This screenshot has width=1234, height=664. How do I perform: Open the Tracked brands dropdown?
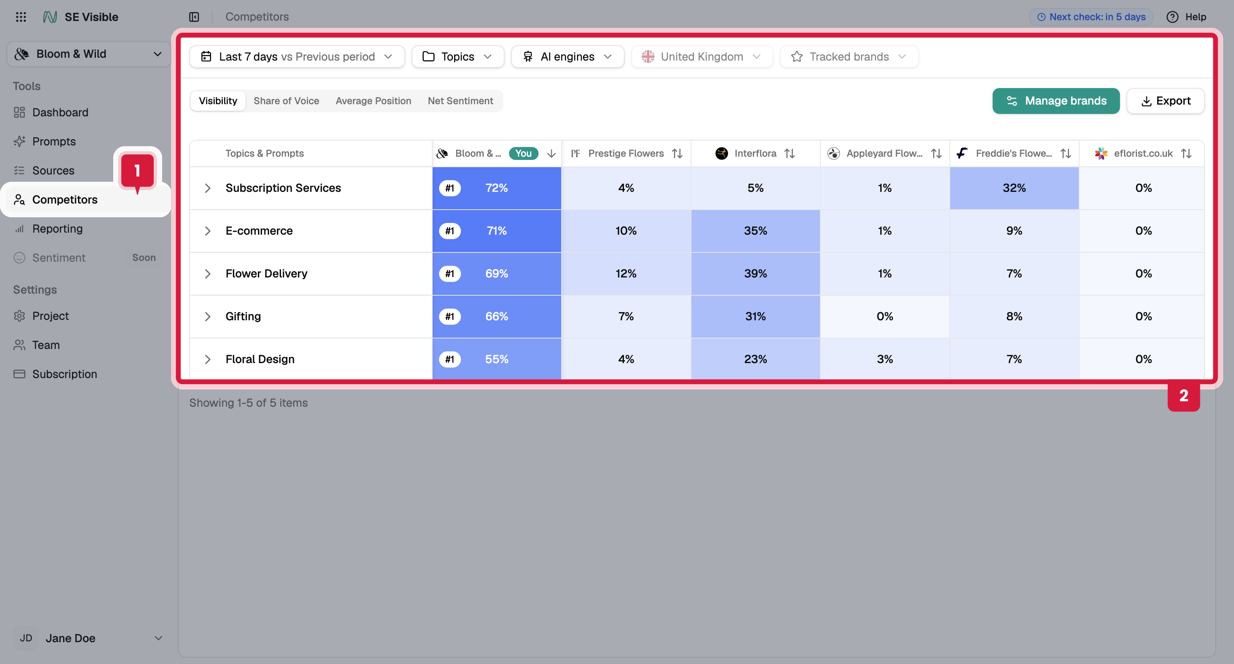pos(849,57)
